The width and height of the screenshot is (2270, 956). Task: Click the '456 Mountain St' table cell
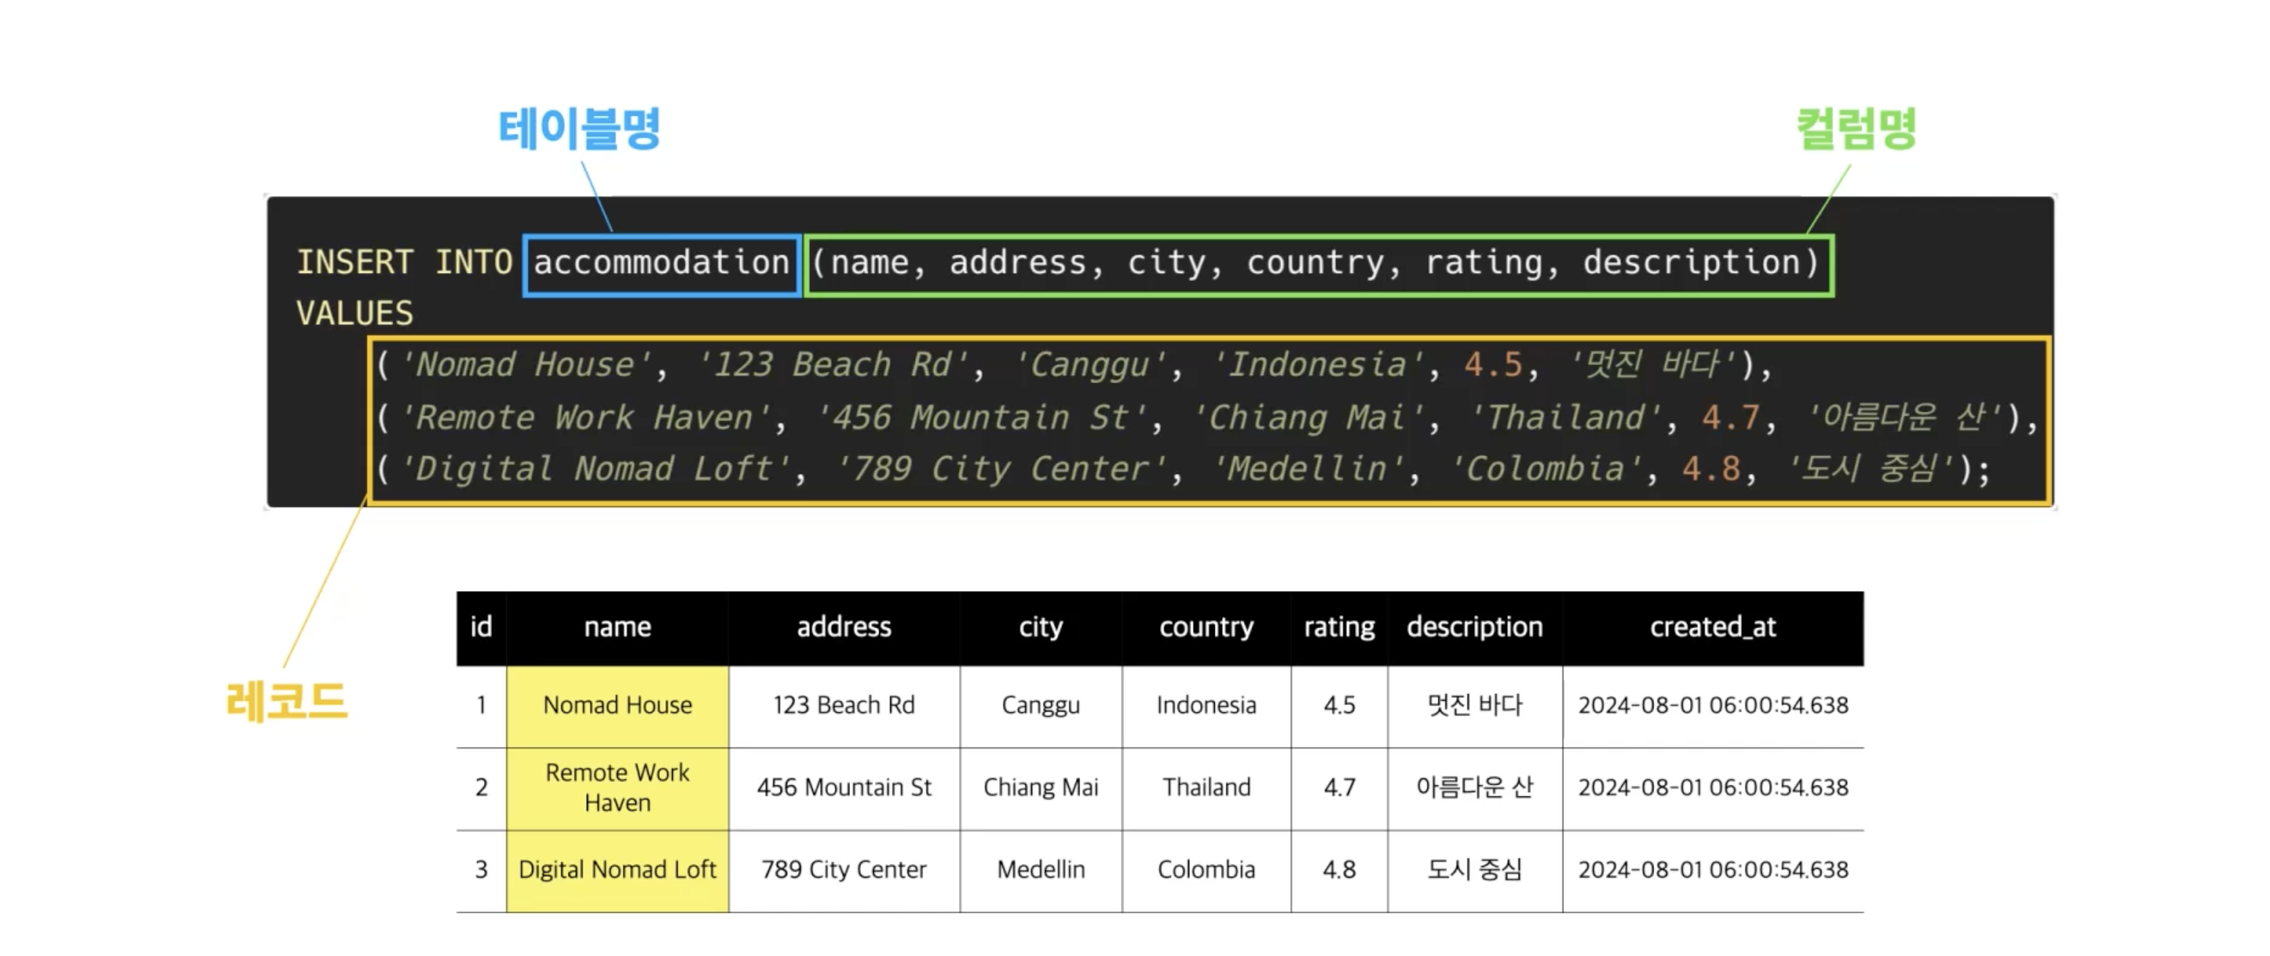point(844,787)
